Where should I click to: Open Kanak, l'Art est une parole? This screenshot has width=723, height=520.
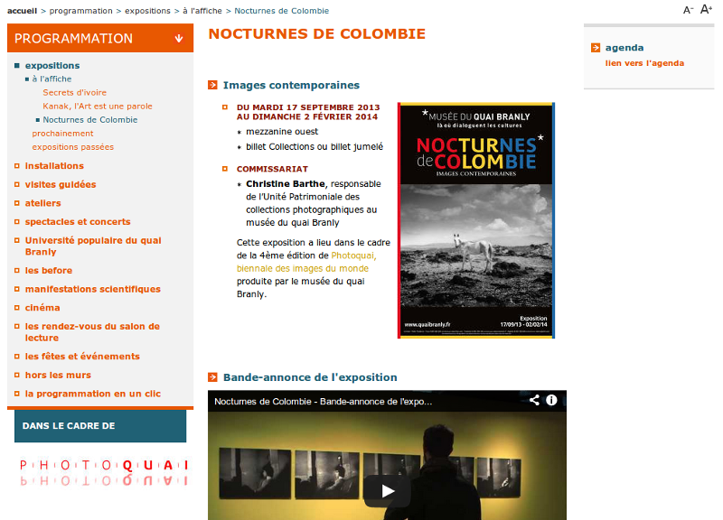coord(98,106)
